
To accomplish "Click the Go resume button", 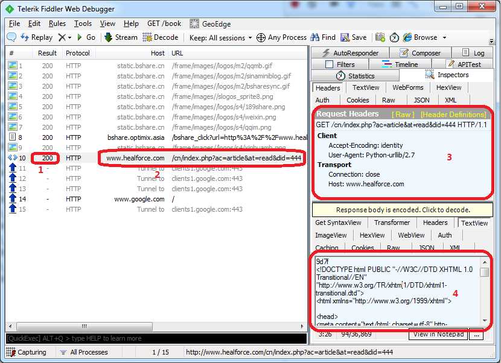I will [x=86, y=37].
